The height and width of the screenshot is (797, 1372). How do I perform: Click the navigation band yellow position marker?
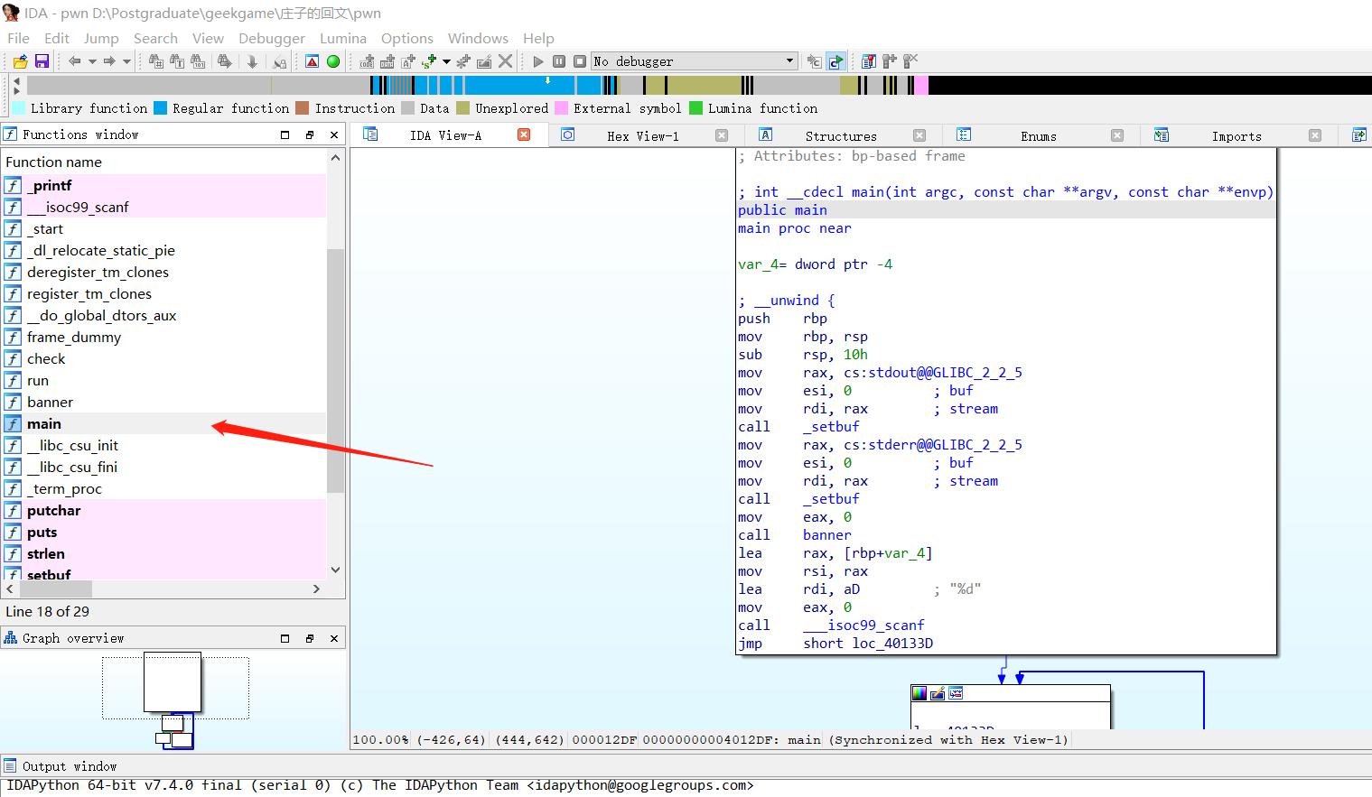tap(547, 81)
